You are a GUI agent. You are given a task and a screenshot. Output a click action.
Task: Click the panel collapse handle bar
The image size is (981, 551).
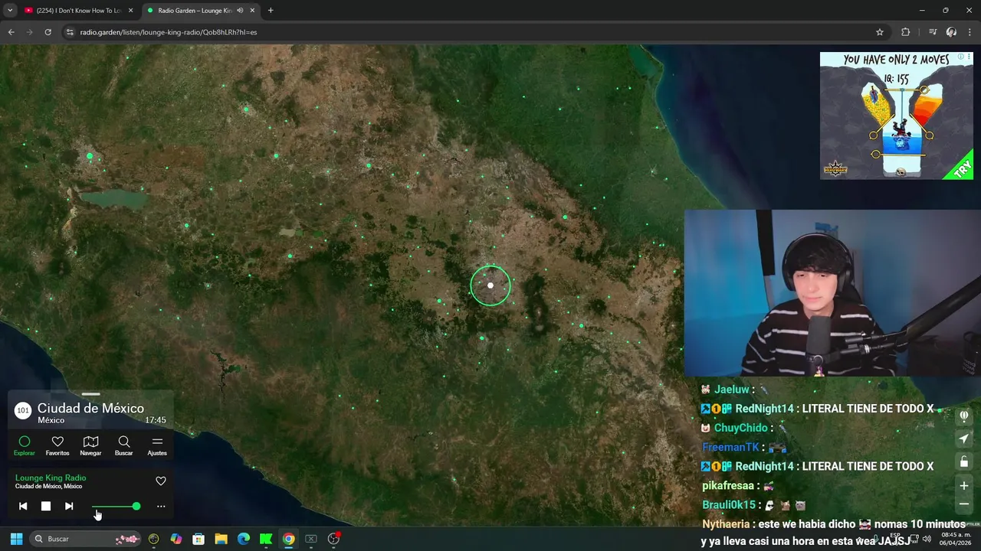tap(90, 394)
